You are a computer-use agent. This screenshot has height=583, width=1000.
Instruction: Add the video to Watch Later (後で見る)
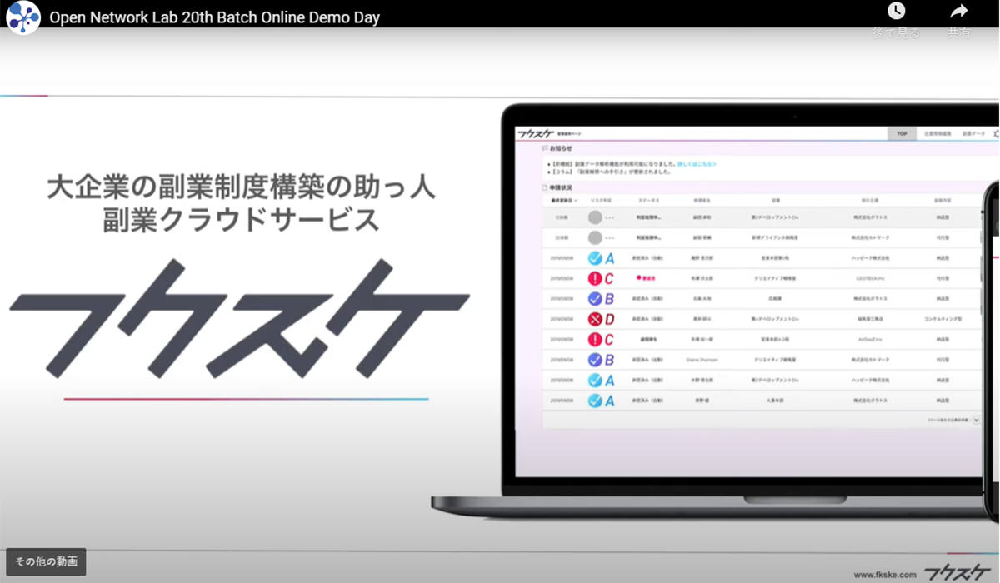click(897, 22)
